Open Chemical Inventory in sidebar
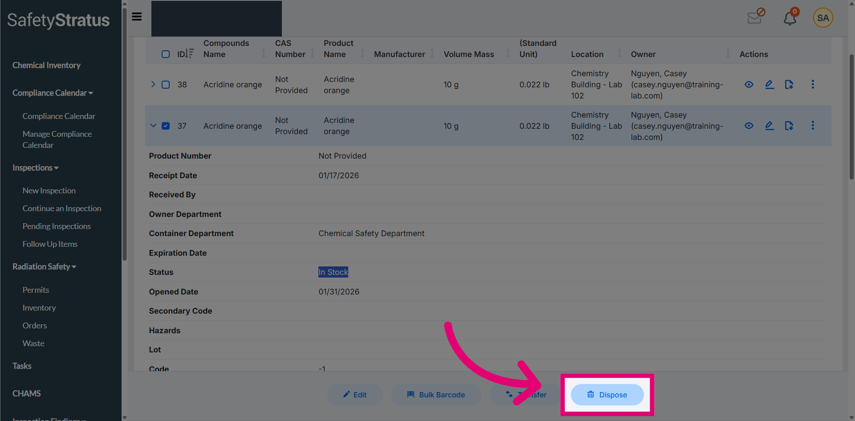 (x=46, y=65)
